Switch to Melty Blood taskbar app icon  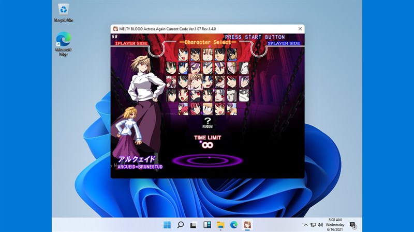pos(247,225)
